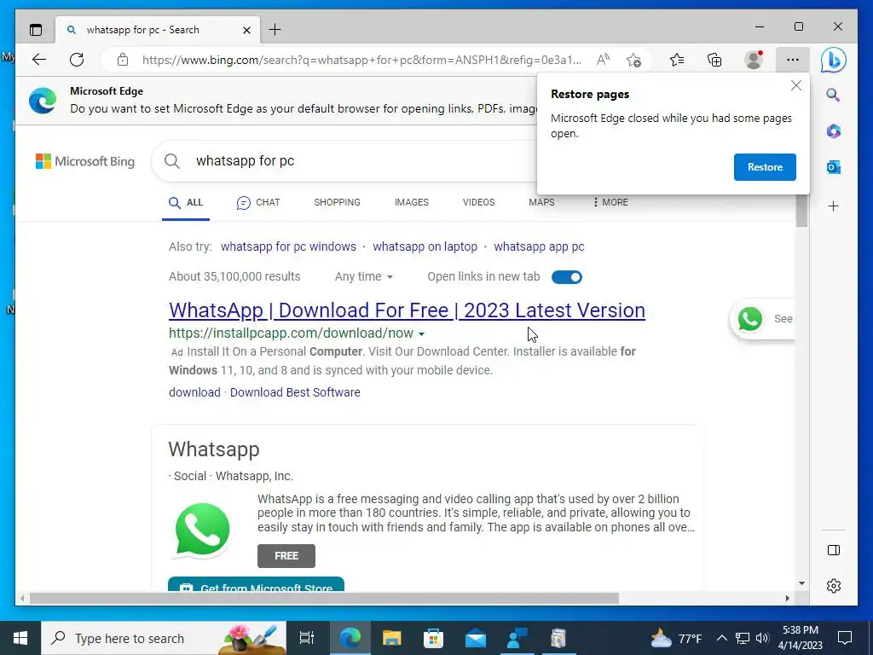The height and width of the screenshot is (655, 873).
Task: Click Get from Microsoft Store button
Action: tap(256, 585)
